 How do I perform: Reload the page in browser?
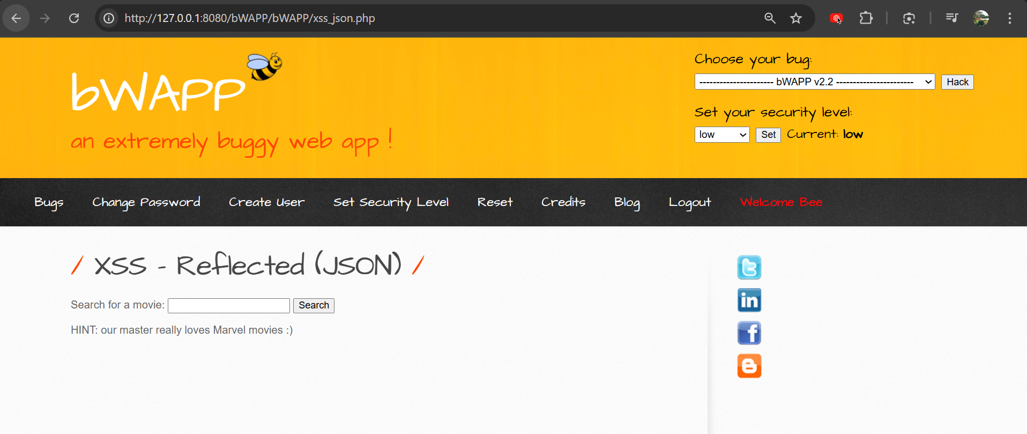tap(74, 18)
